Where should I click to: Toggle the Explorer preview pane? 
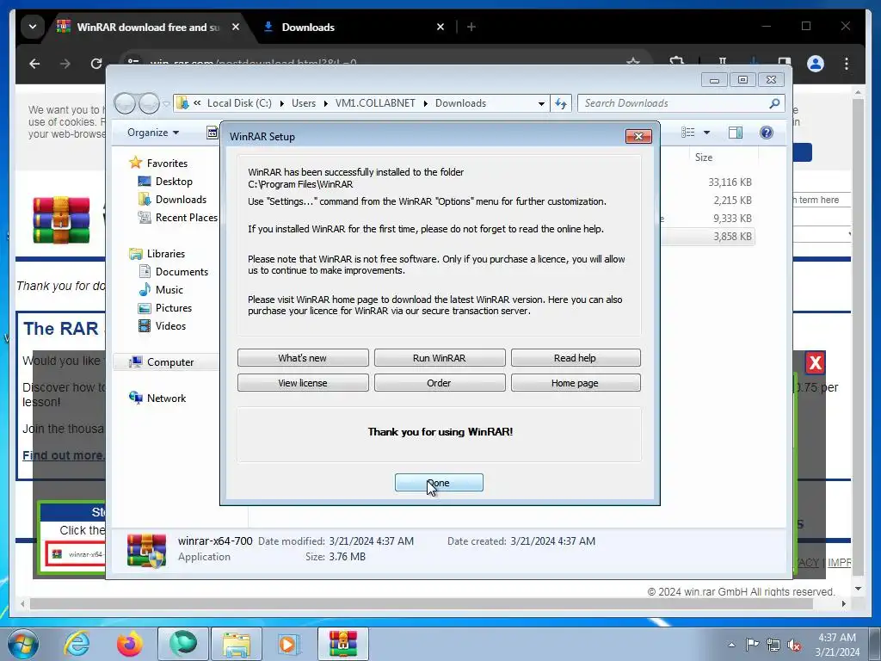click(x=736, y=132)
